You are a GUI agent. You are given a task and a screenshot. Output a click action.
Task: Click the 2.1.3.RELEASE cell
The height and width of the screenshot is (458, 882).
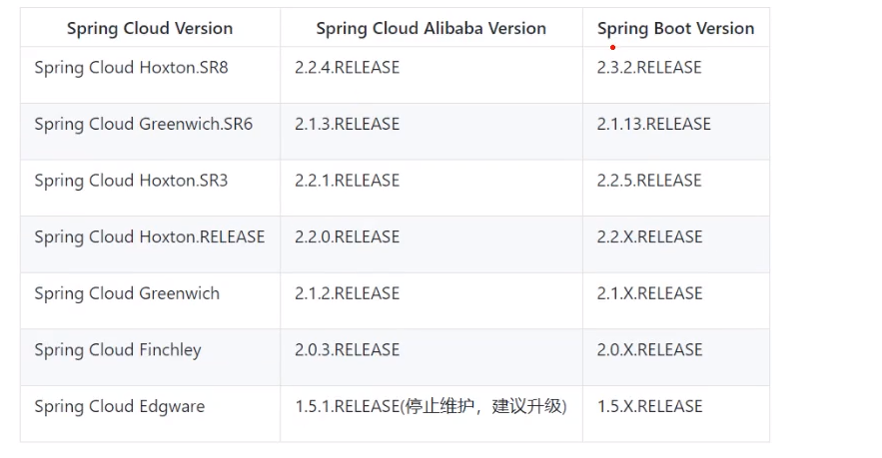[x=431, y=132]
